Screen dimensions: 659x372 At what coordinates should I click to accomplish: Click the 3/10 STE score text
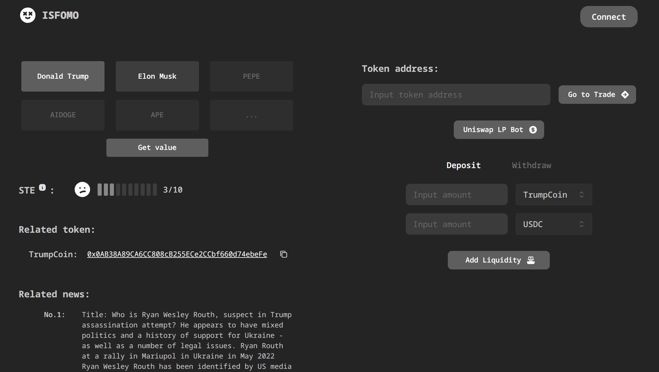pos(173,190)
